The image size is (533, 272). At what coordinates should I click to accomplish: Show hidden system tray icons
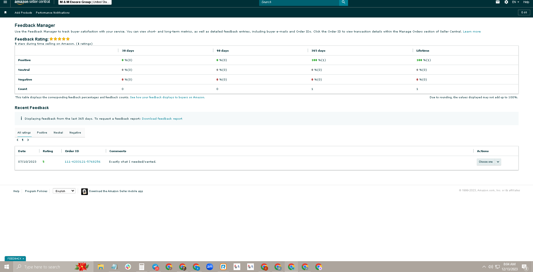484,267
